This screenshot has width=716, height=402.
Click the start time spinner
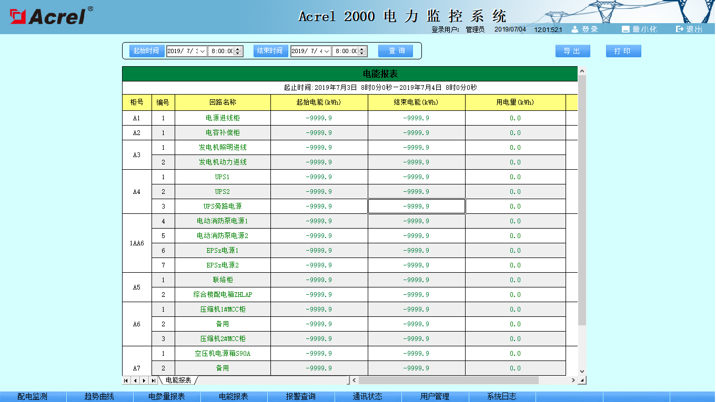(238, 51)
